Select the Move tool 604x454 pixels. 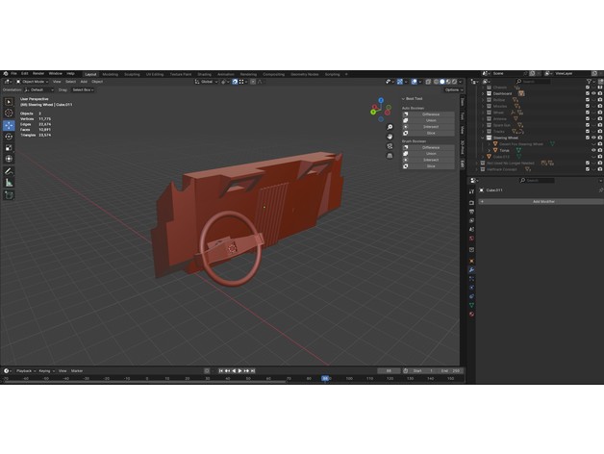[x=10, y=125]
